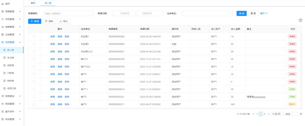Image resolution: width=305 pixels, height=126 pixels.
Task: Check the row for SR00000005040
Action: click(34, 37)
